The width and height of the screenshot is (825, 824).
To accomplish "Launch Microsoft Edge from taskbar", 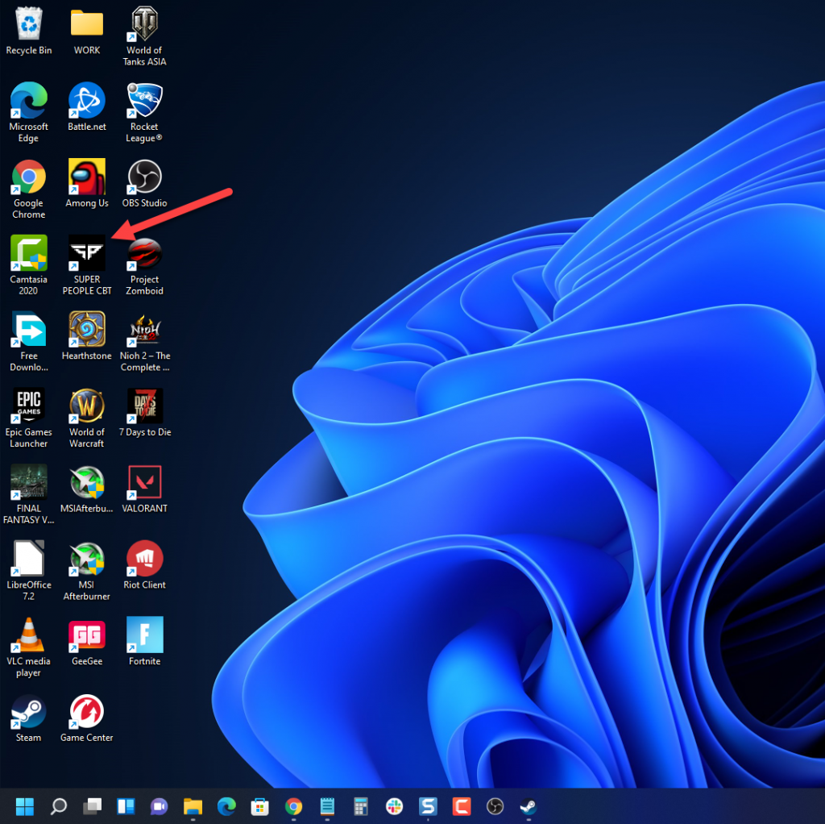I will 226,806.
